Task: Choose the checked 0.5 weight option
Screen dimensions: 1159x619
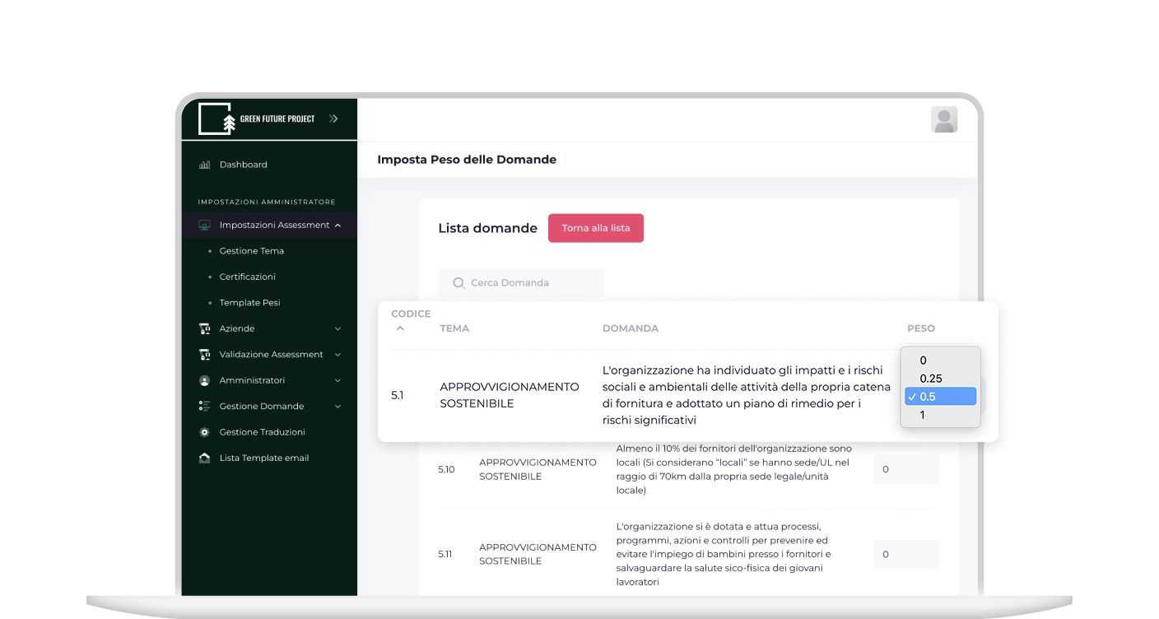Action: pos(940,397)
